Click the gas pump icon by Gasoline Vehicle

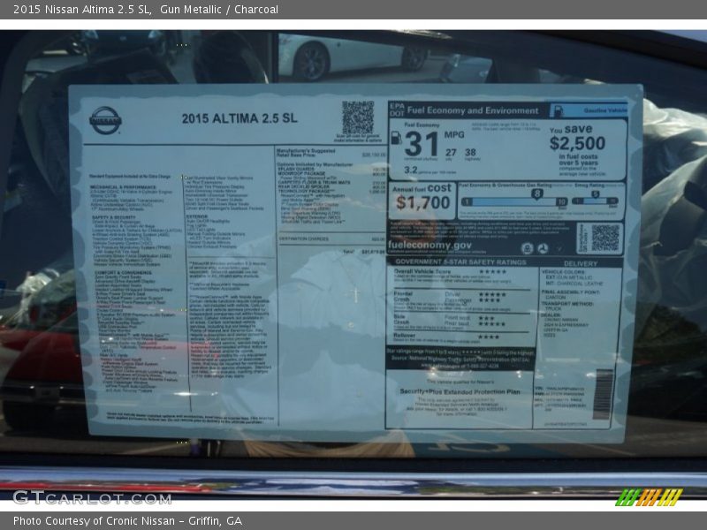559,110
